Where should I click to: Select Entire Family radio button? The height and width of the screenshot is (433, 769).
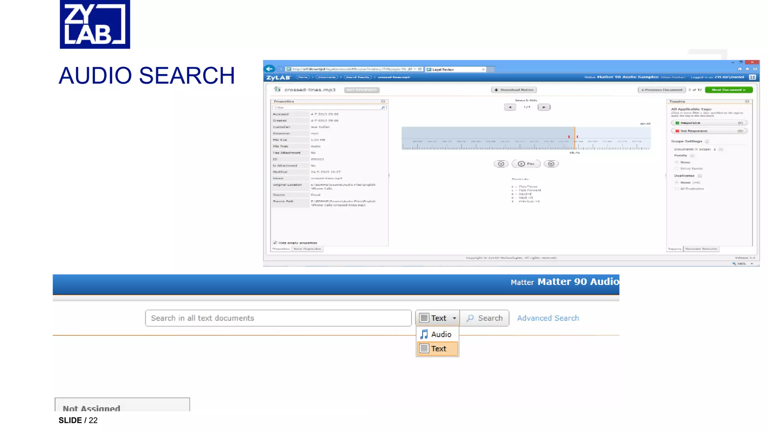tap(677, 169)
